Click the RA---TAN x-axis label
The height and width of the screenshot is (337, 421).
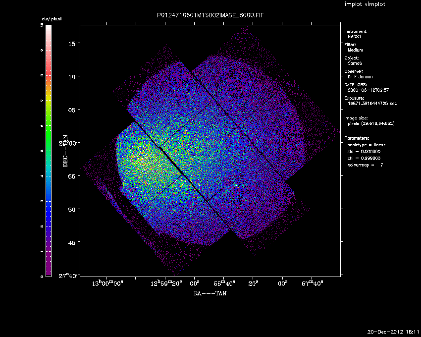click(210, 293)
